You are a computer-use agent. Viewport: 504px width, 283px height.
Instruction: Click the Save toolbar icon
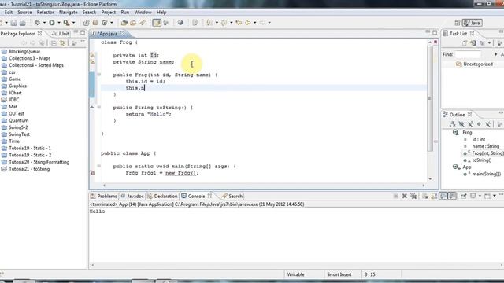(13, 23)
